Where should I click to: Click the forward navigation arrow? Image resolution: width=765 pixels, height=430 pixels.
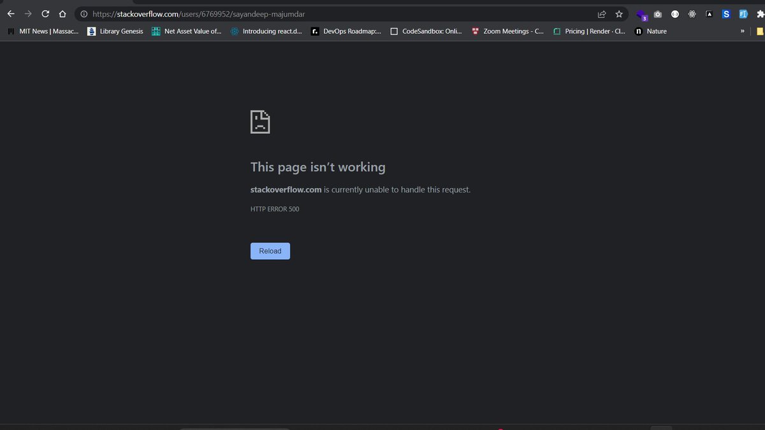click(28, 14)
